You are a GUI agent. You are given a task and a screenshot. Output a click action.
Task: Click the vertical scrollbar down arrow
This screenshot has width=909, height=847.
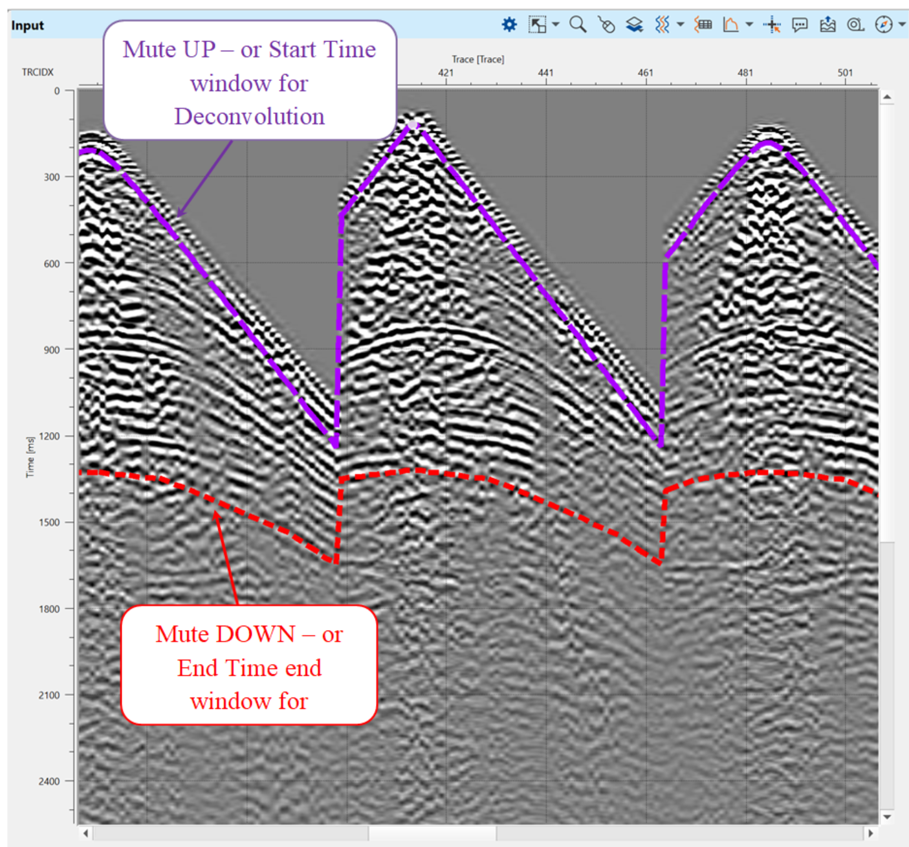(887, 817)
